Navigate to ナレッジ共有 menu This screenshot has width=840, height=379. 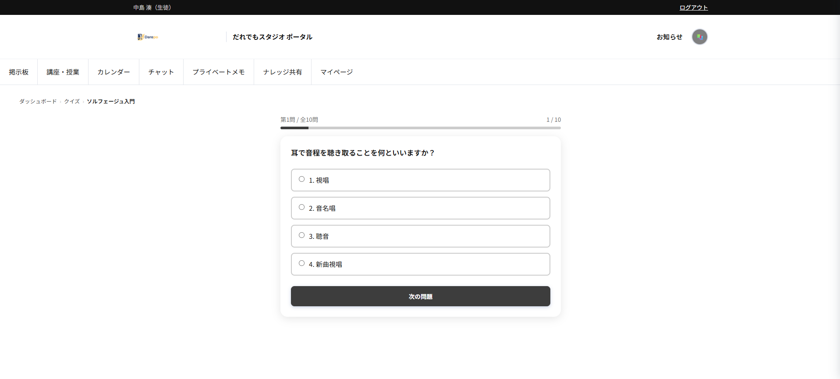tap(283, 72)
